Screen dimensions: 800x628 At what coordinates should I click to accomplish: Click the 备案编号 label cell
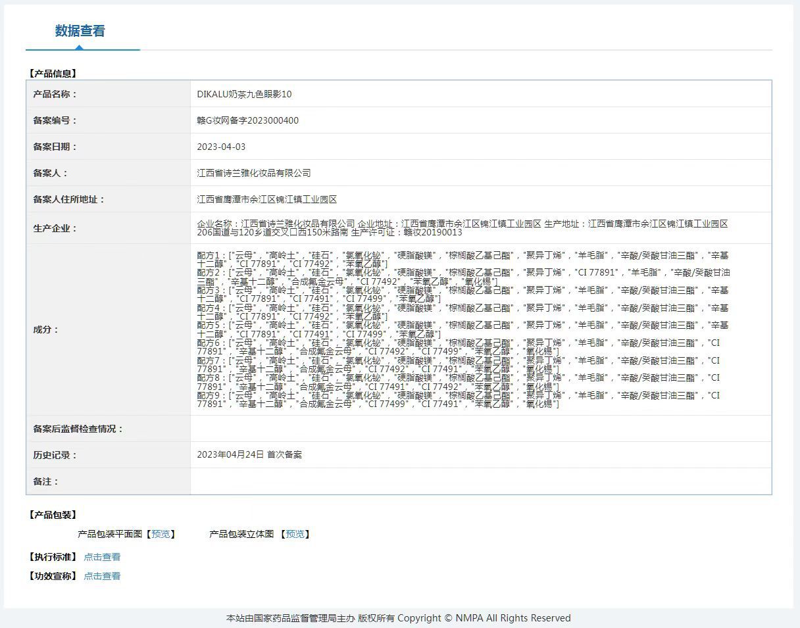109,120
